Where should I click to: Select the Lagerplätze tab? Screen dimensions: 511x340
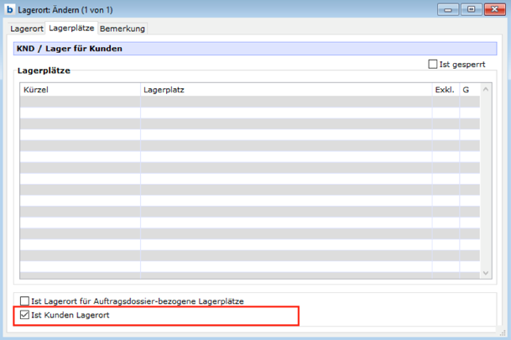71,29
